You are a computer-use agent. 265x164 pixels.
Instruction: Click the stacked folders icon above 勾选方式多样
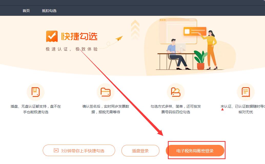pyautogui.click(x=176, y=92)
